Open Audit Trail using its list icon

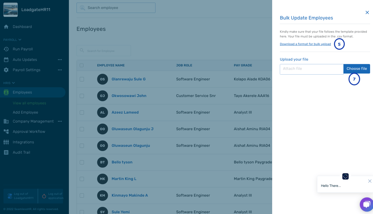click(7, 152)
